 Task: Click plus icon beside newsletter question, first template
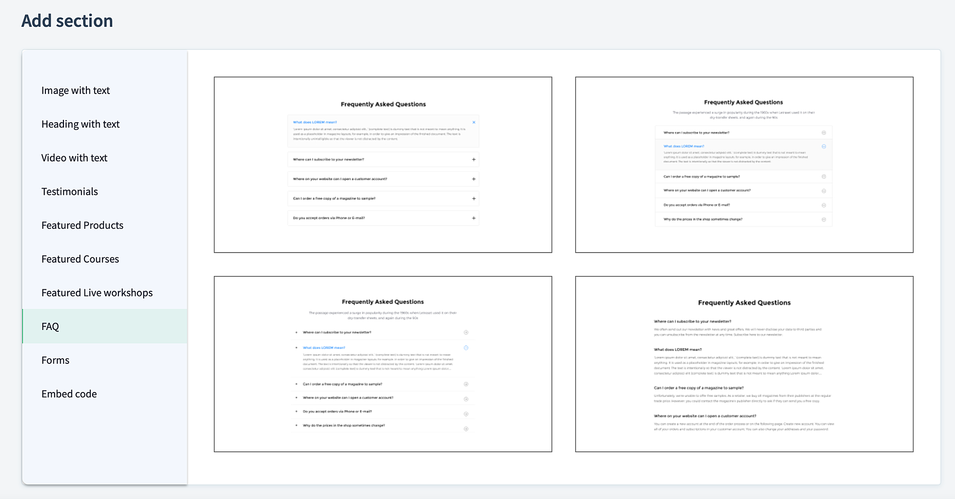[x=474, y=159]
